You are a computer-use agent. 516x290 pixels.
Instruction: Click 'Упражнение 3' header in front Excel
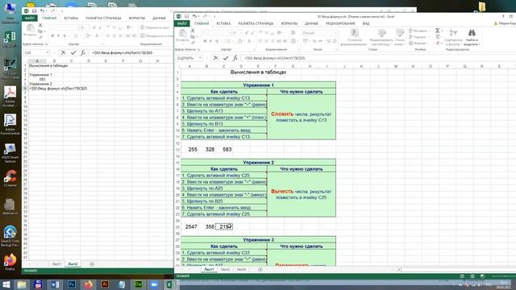coord(258,240)
